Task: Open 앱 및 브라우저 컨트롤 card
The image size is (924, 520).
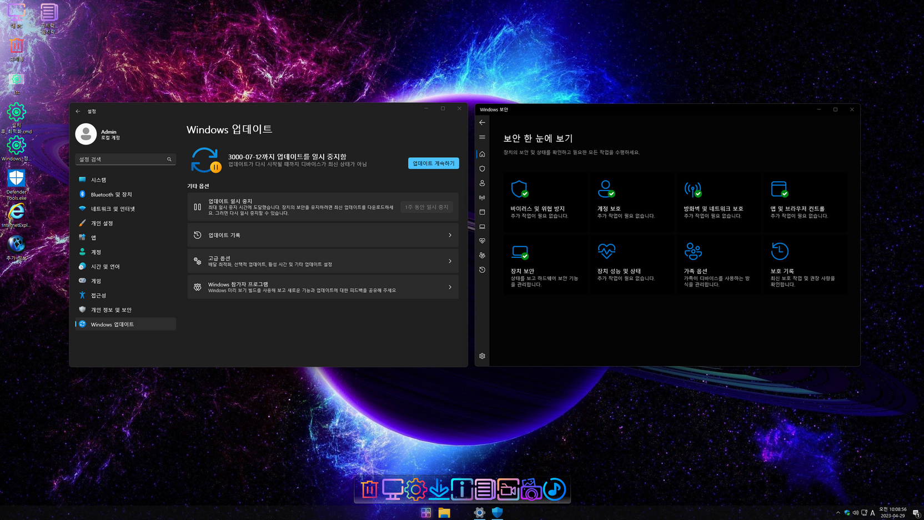Action: coord(805,202)
